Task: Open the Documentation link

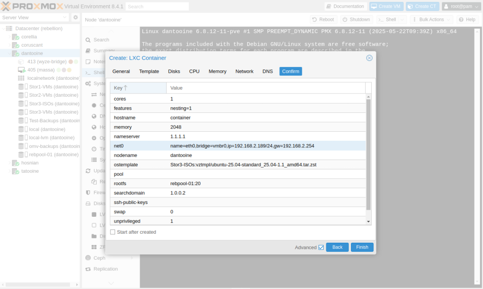Action: [x=345, y=6]
